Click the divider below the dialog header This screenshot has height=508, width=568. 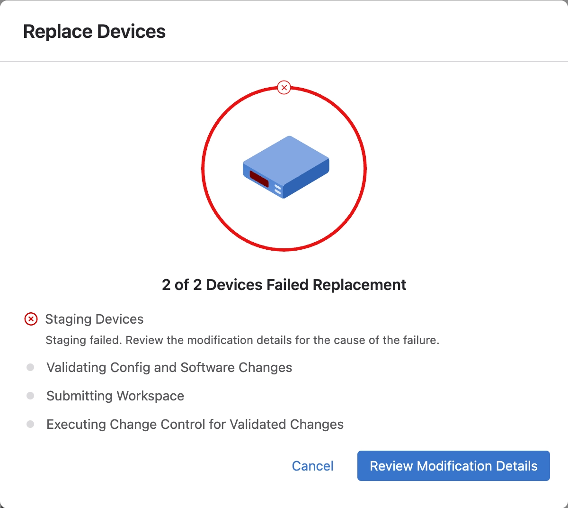[284, 62]
